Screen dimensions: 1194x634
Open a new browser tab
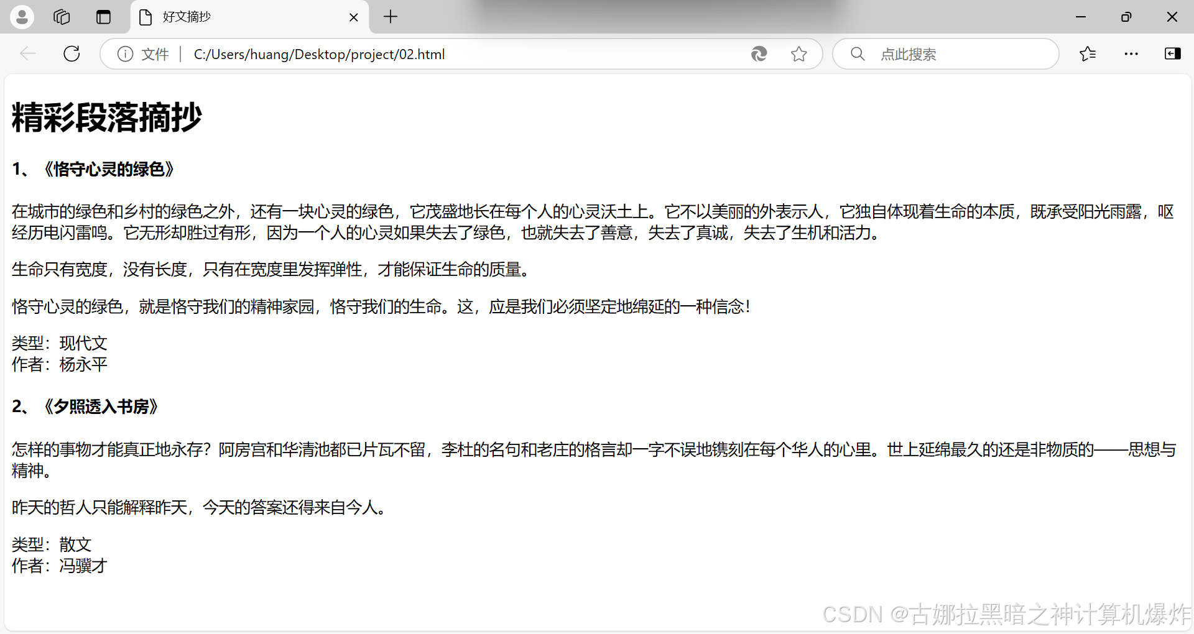click(390, 17)
